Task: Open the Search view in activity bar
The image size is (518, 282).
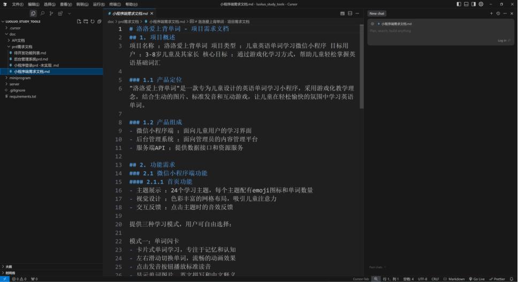Action: click(x=42, y=13)
